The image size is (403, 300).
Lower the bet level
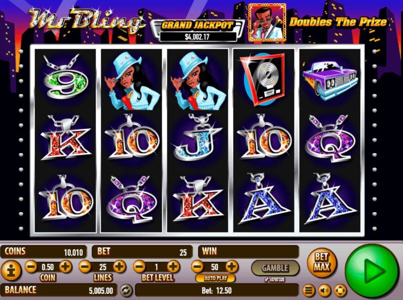click(x=140, y=267)
